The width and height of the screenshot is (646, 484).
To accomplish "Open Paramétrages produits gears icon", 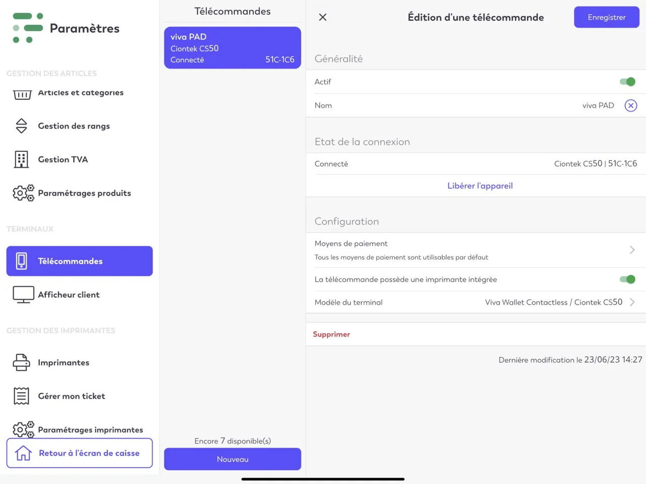I will (x=23, y=193).
